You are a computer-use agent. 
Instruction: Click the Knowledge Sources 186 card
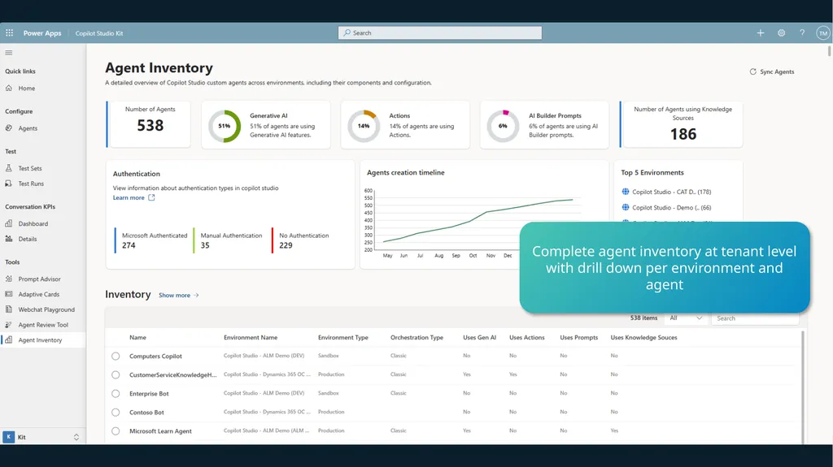point(682,124)
